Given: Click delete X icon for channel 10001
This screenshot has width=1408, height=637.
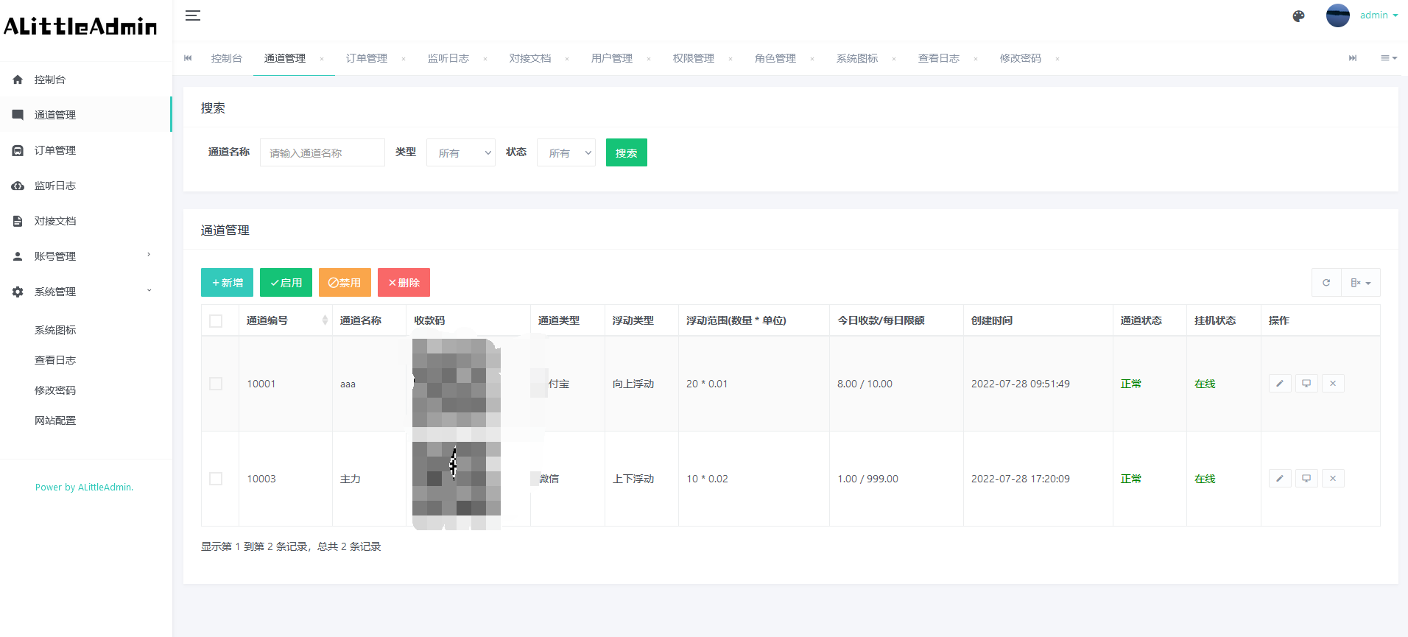Looking at the screenshot, I should (x=1333, y=384).
